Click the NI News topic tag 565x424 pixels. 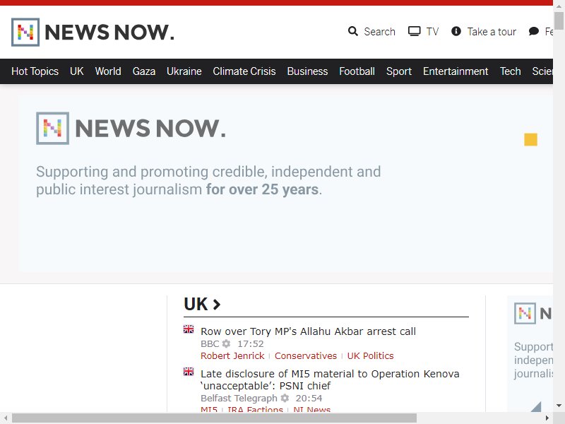(312, 409)
